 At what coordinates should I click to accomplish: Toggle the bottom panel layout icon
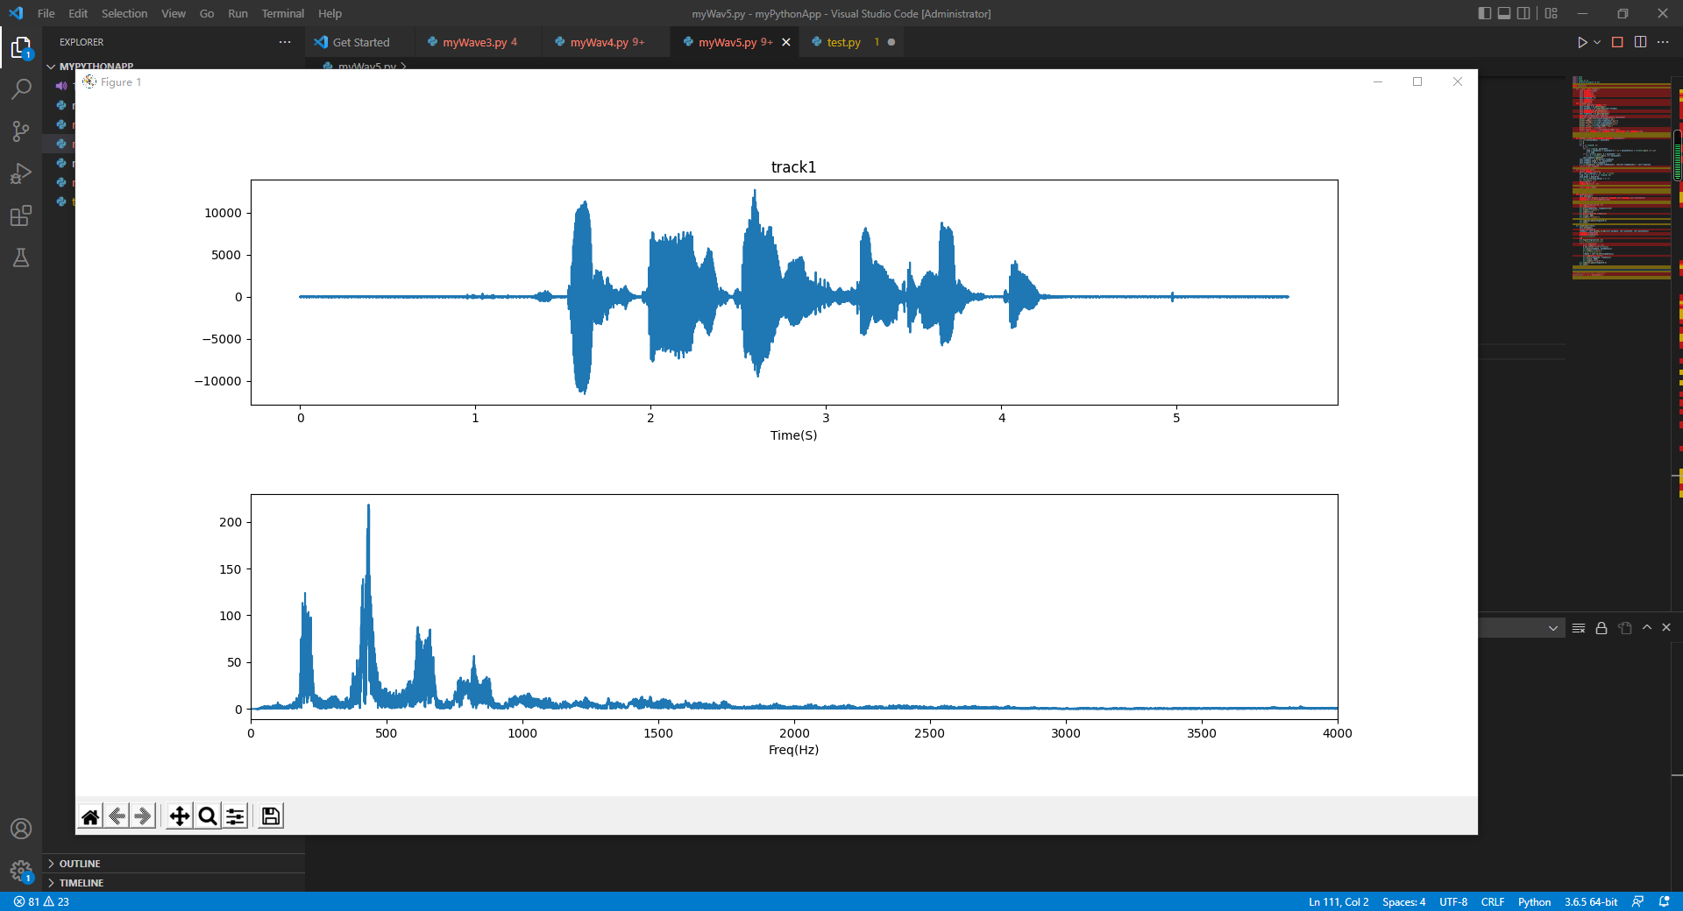[1504, 13]
